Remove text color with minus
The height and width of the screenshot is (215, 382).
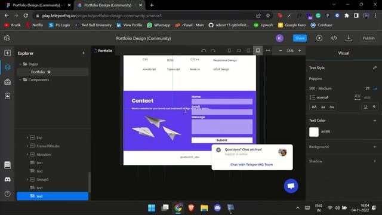[375, 120]
